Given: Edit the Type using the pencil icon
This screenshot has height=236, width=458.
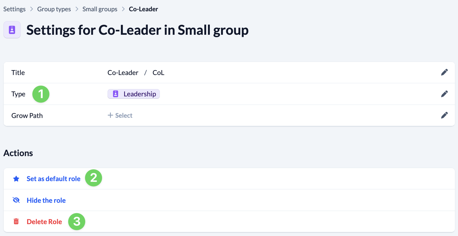Looking at the screenshot, I should pos(444,94).
